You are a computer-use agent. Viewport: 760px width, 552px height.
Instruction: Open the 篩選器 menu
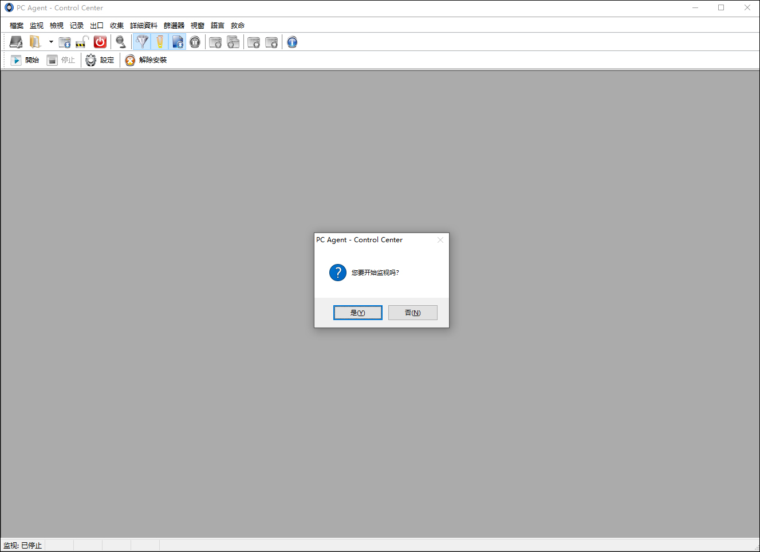tap(174, 25)
